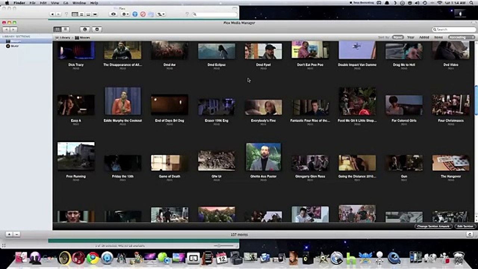
Task: Click the Movies breadcrumb
Action: tap(83, 37)
